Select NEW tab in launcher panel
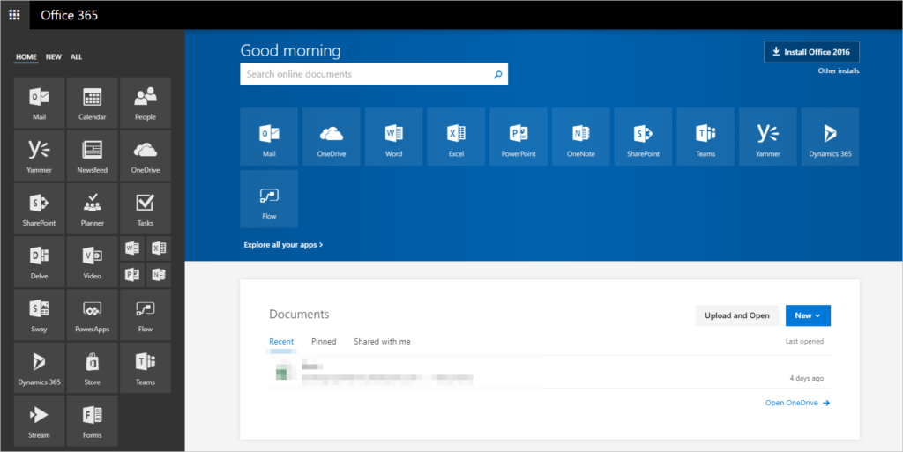The height and width of the screenshot is (452, 903). [x=54, y=57]
